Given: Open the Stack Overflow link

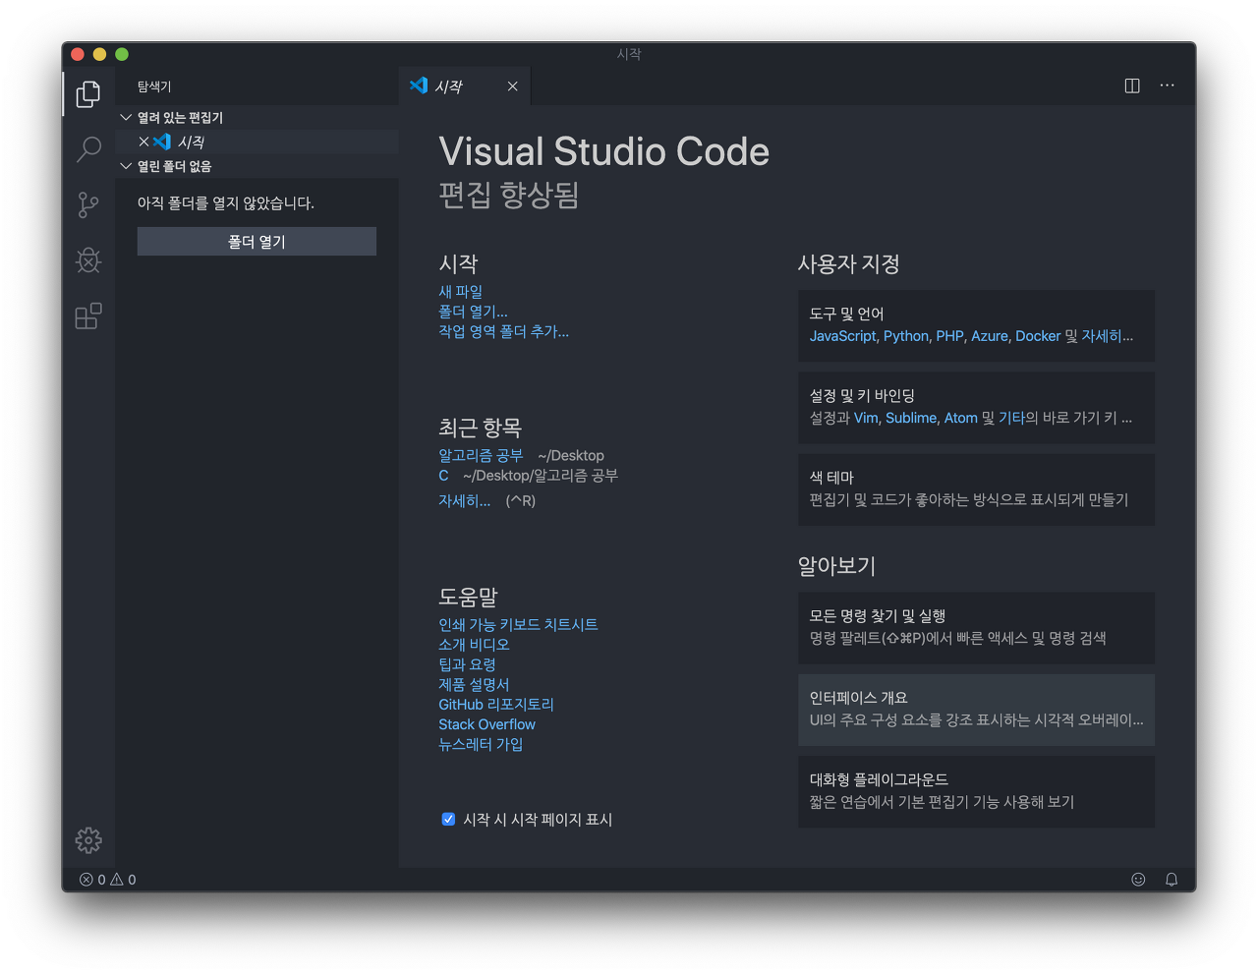Looking at the screenshot, I should coord(486,724).
